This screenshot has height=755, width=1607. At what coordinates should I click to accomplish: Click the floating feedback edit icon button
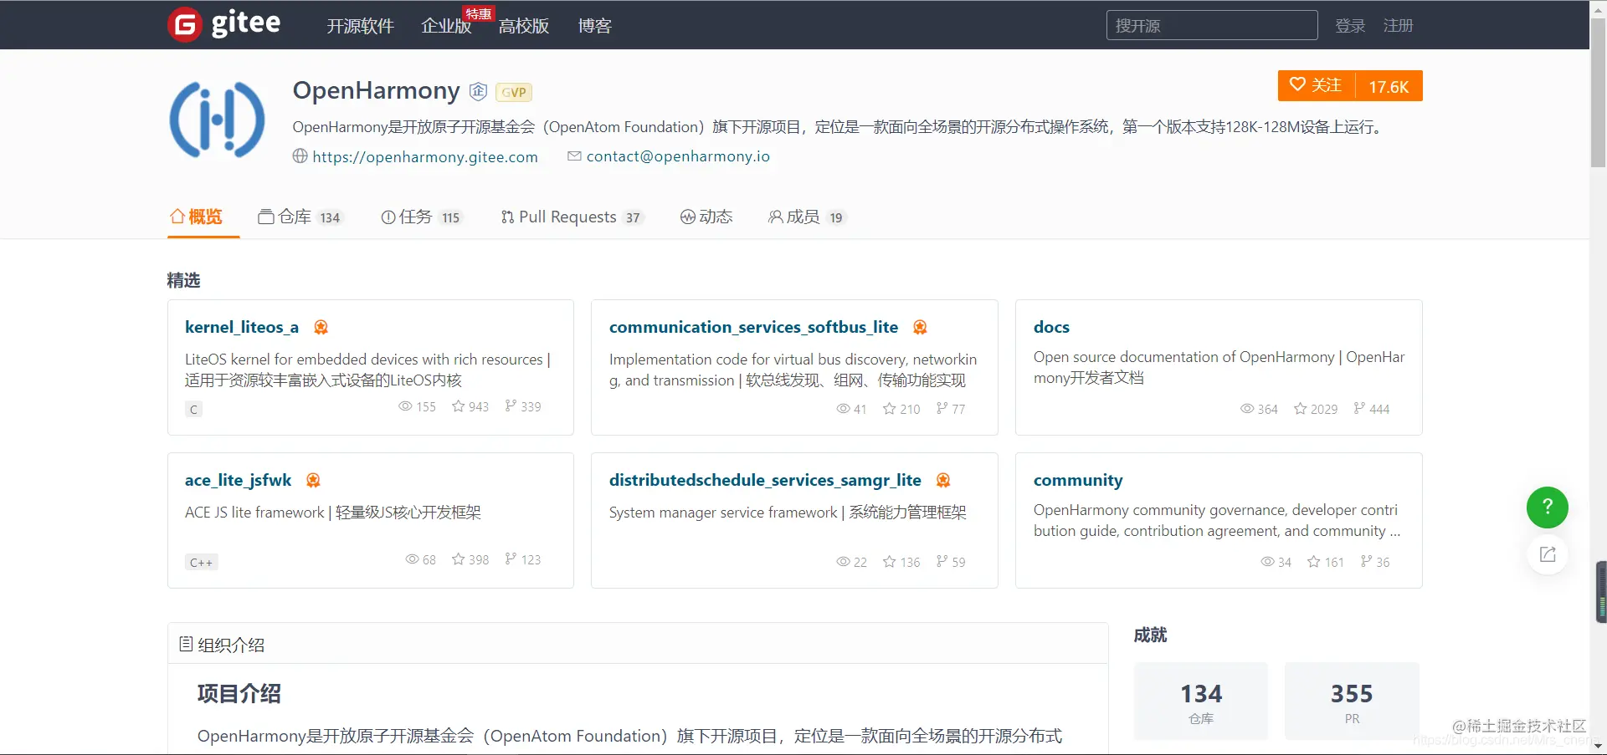point(1548,554)
